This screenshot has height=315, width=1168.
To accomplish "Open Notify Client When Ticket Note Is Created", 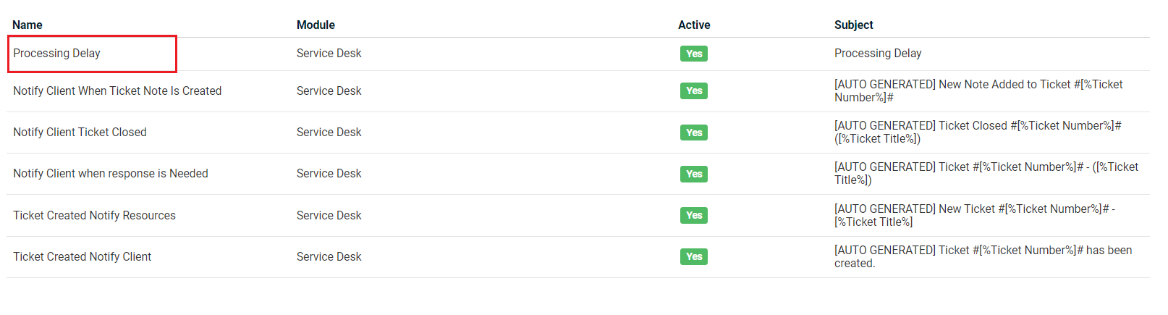I will click(x=117, y=91).
